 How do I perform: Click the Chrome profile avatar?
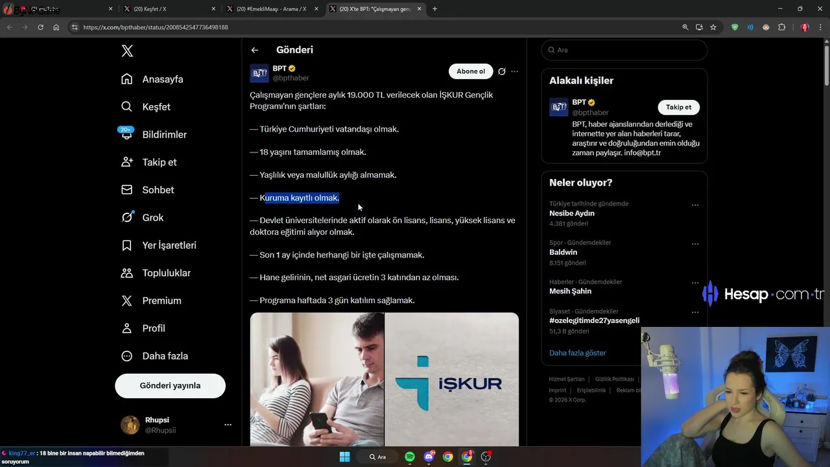click(x=805, y=27)
